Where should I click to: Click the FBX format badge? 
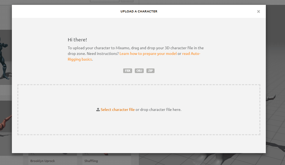(x=128, y=71)
